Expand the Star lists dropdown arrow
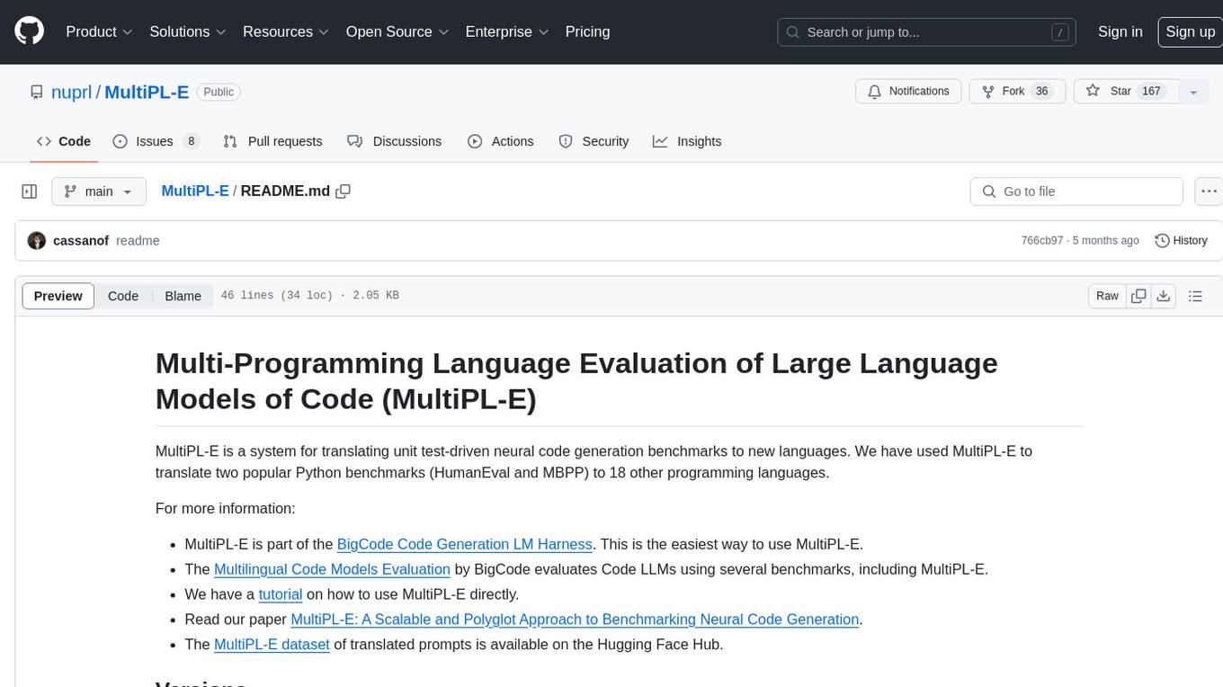Viewport: 1223px width, 687px height. click(1193, 92)
